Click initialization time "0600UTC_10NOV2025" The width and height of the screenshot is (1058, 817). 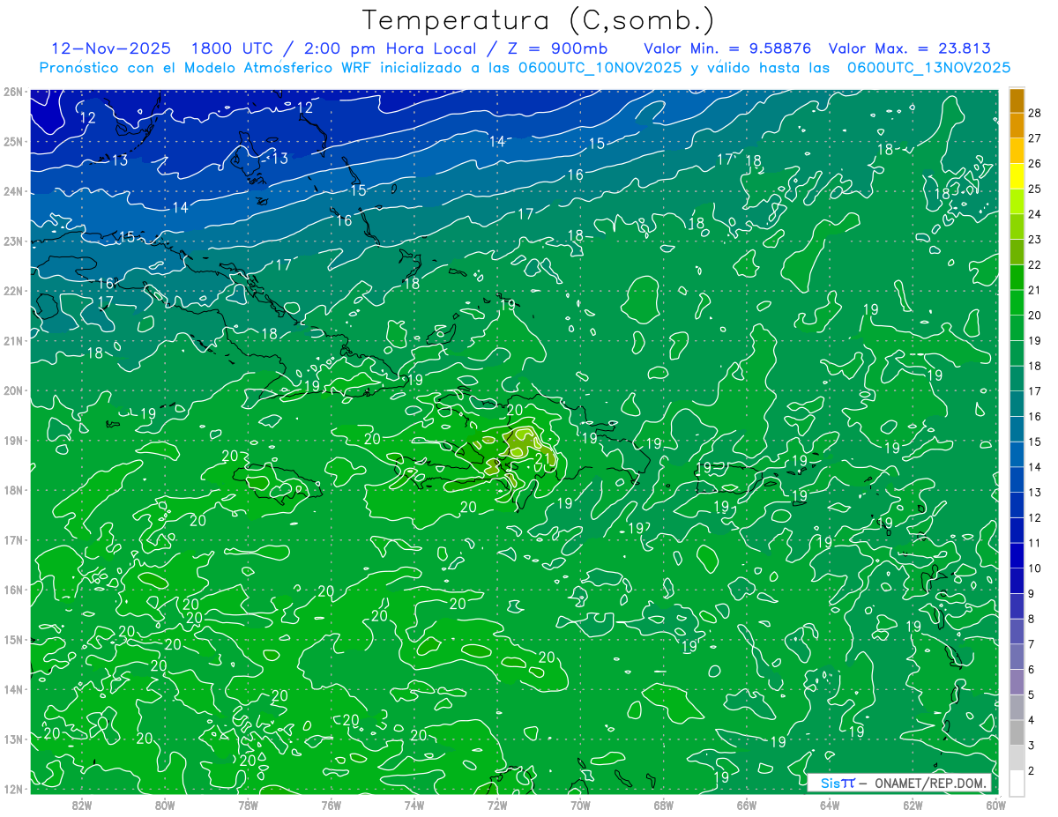coord(600,68)
